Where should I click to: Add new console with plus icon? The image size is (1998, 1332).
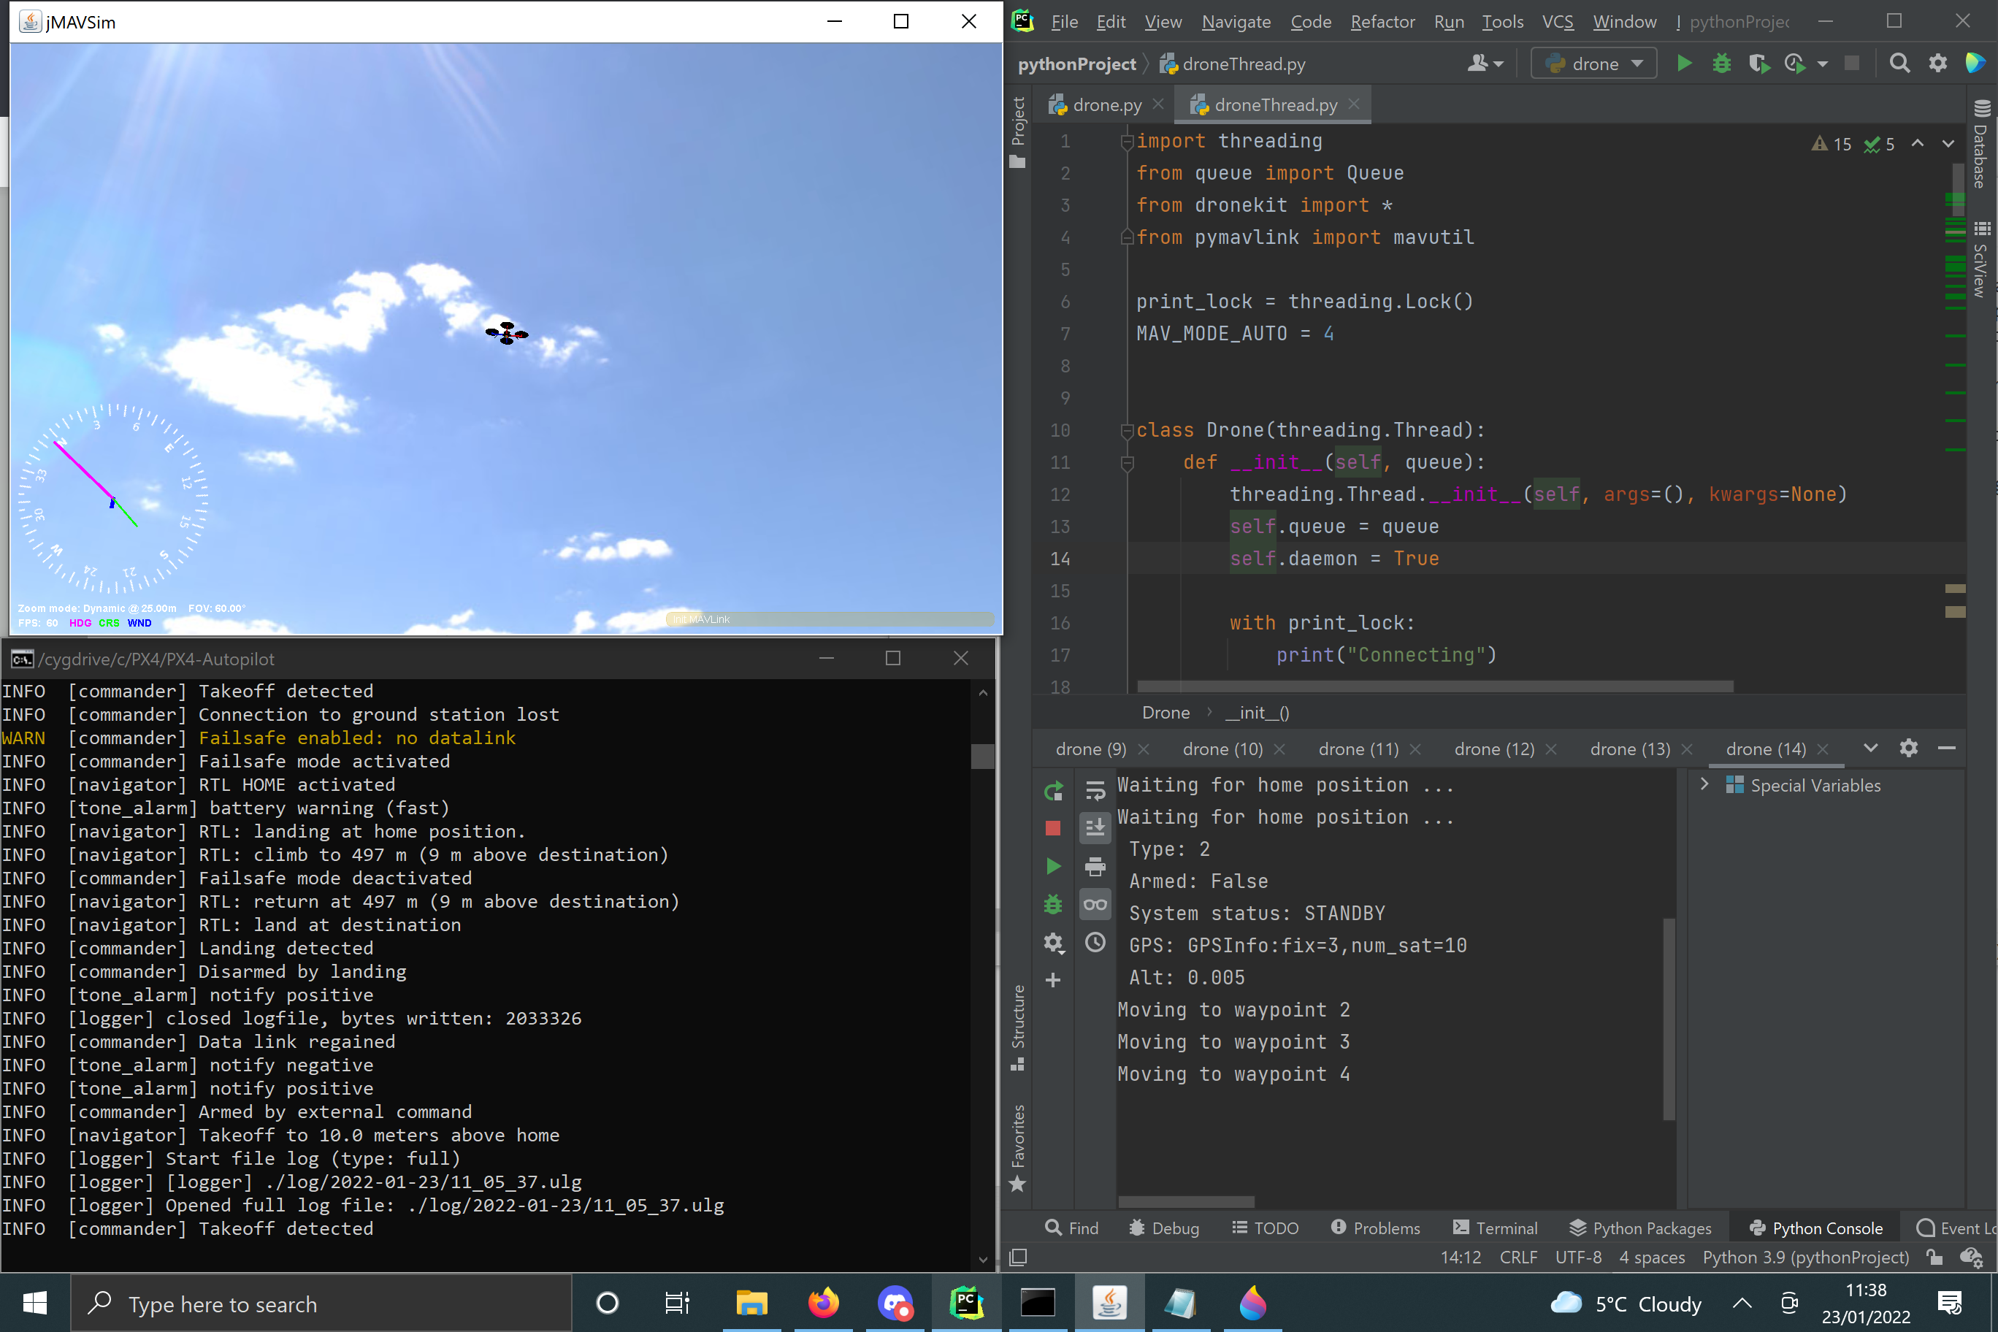pos(1052,980)
